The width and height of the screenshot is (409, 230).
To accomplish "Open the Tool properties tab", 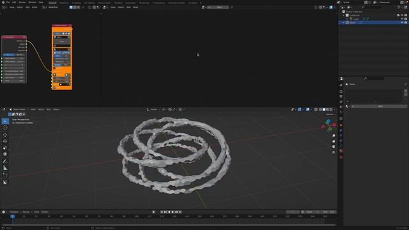I will [341, 85].
